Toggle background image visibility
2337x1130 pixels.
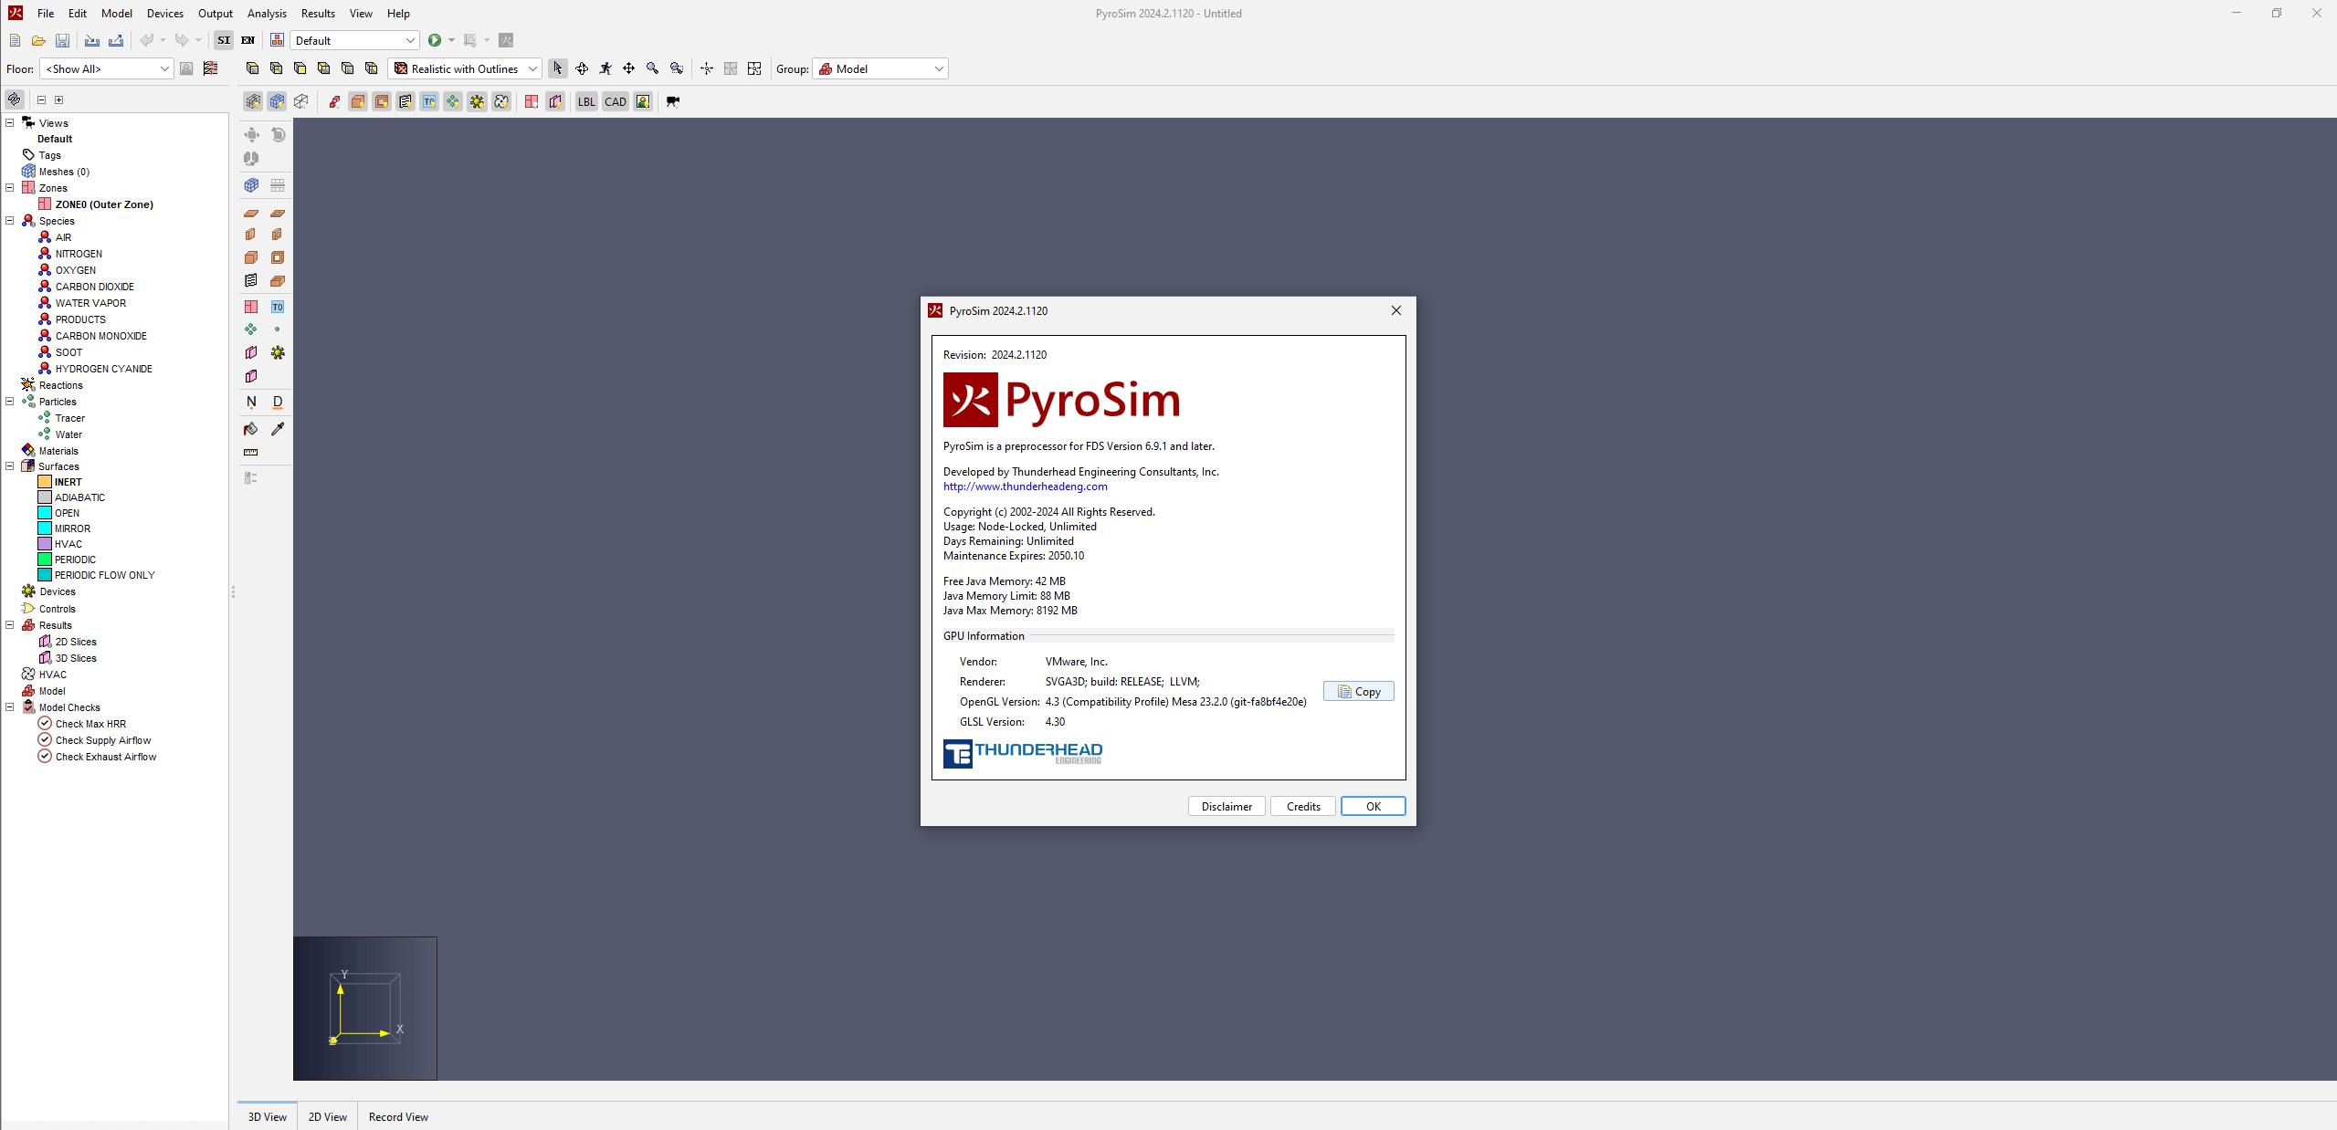coord(644,101)
